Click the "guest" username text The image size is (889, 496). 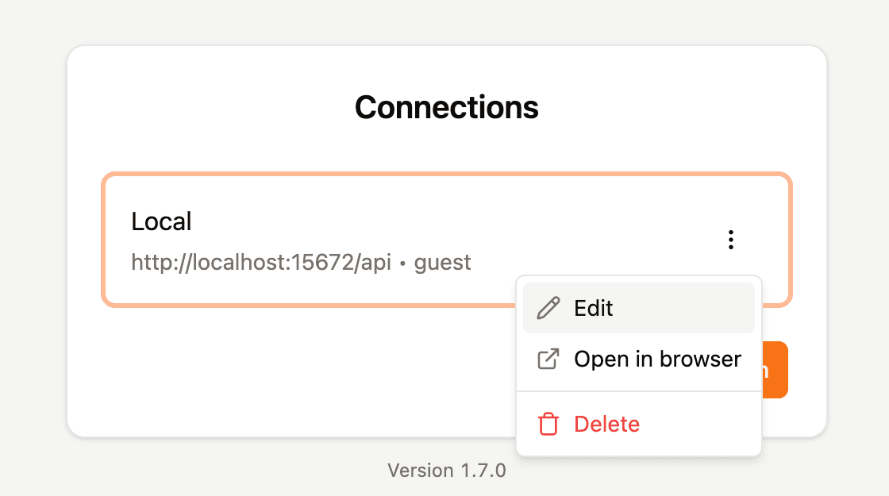click(443, 262)
